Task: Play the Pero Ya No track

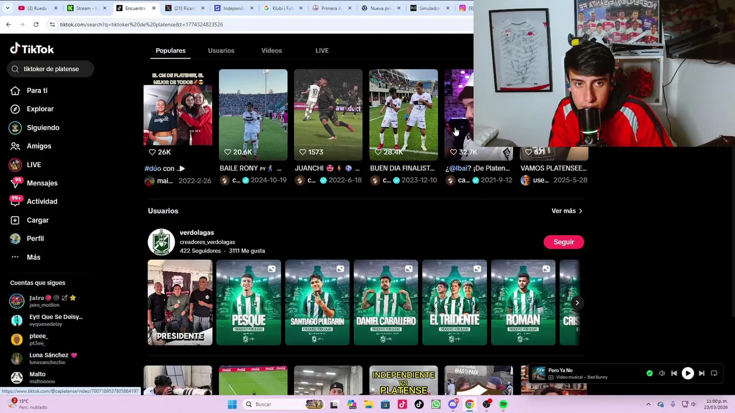Action: [x=687, y=373]
